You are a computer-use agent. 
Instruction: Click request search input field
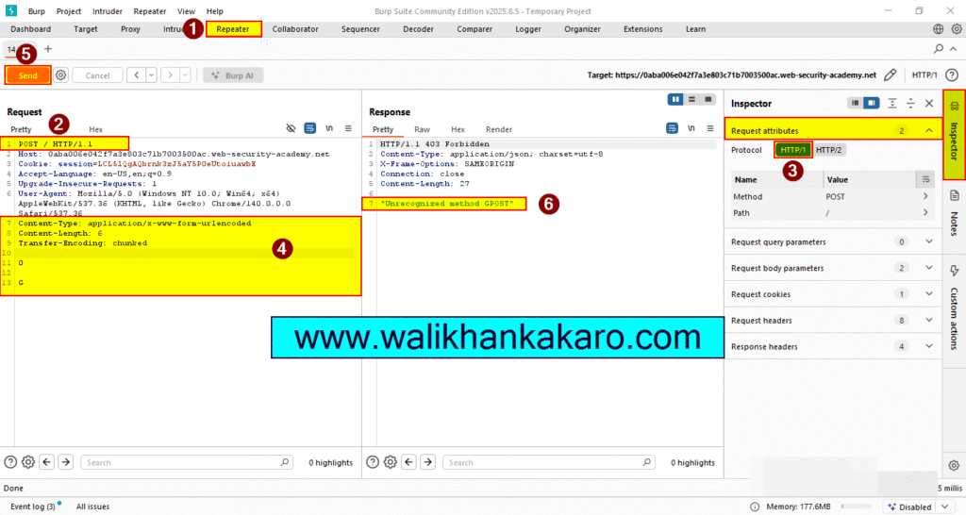[x=188, y=462]
